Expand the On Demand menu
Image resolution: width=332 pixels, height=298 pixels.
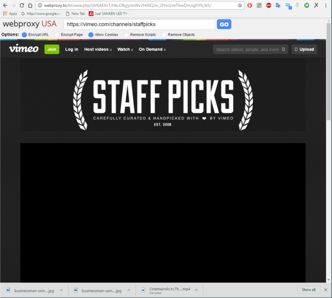[152, 49]
